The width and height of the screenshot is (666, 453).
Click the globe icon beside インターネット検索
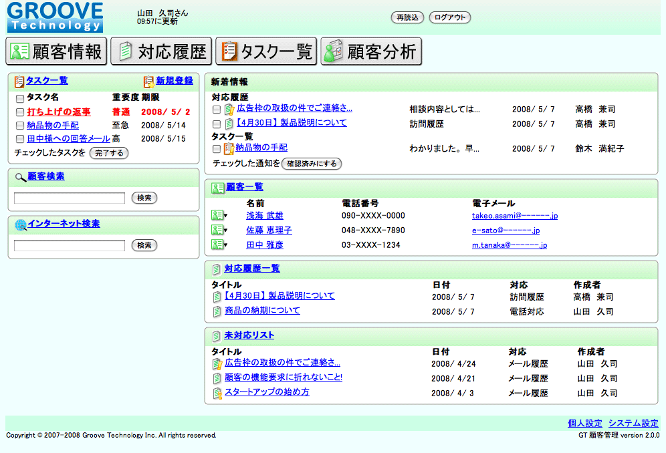20,224
